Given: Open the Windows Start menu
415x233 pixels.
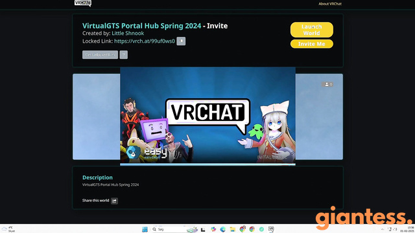Looking at the screenshot, I should point(145,229).
